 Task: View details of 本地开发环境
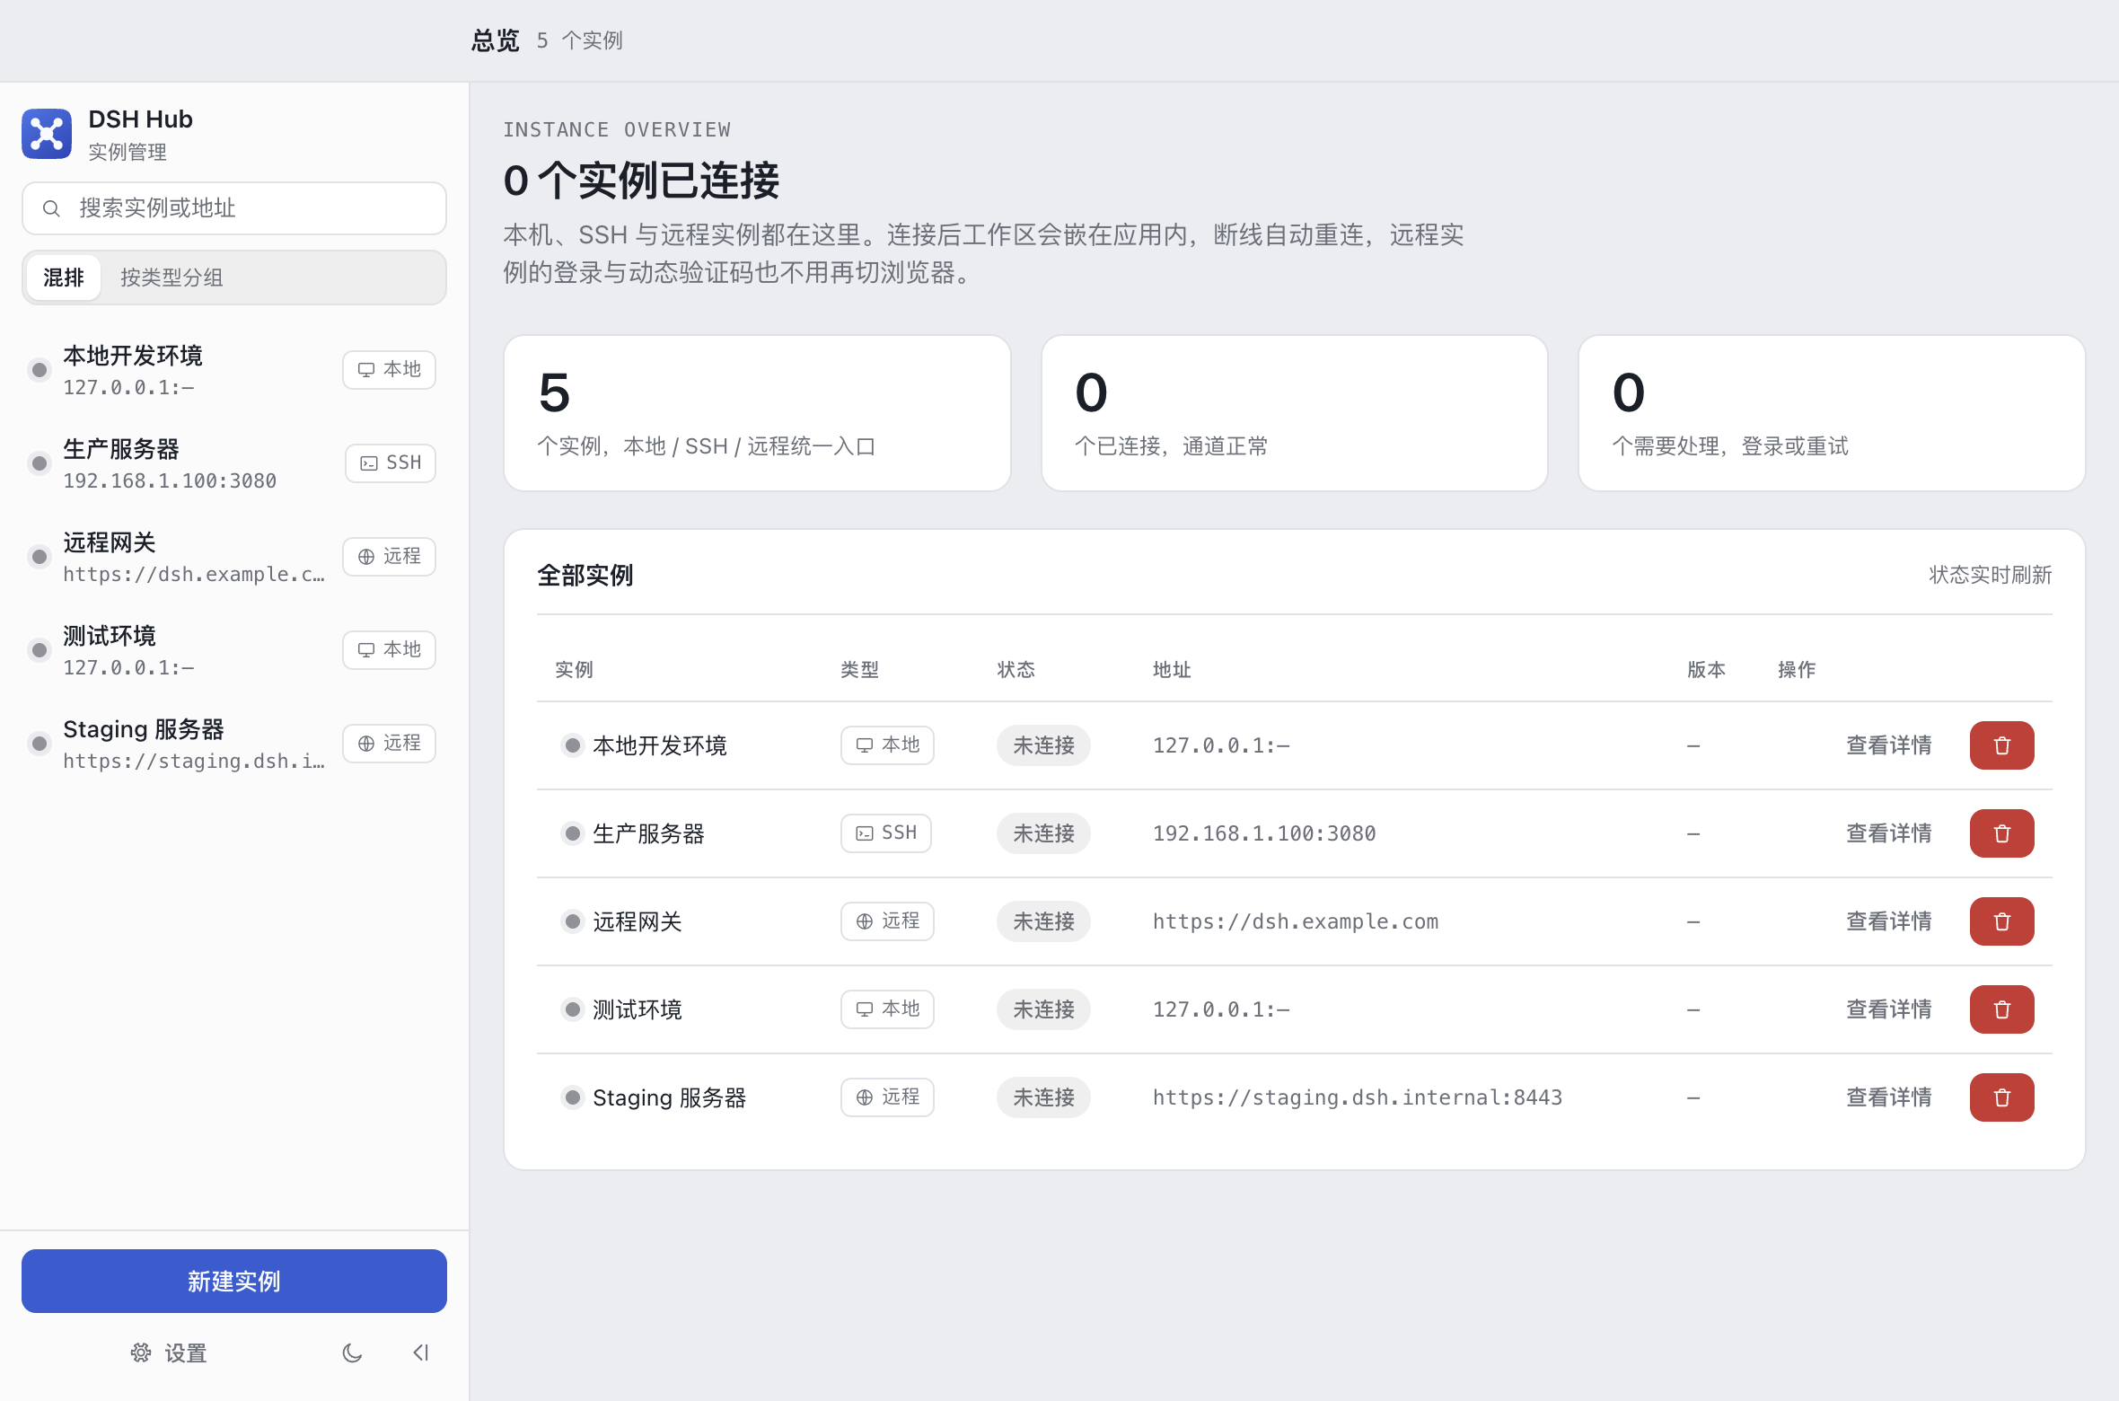pos(1889,745)
